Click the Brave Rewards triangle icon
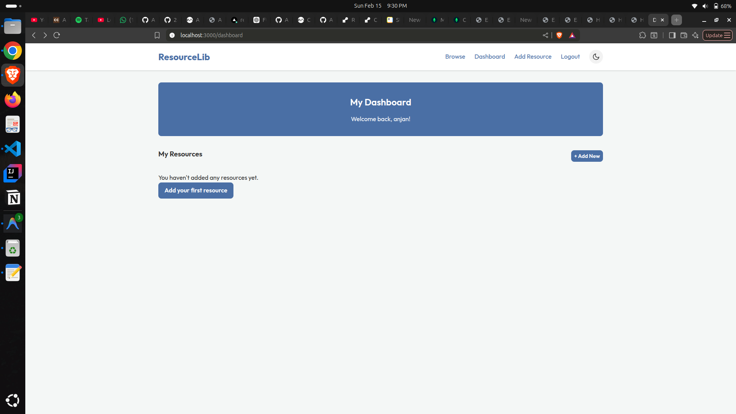Viewport: 736px width, 414px height. tap(572, 35)
